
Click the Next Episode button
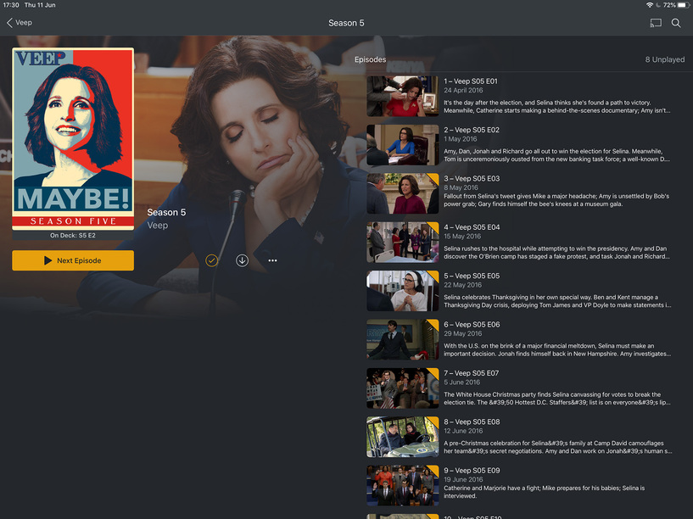click(x=73, y=260)
